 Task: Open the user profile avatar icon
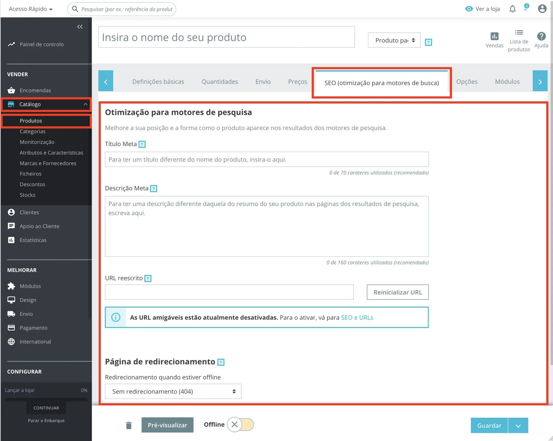pyautogui.click(x=542, y=9)
